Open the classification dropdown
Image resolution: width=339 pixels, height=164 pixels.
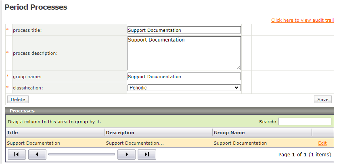(x=184, y=87)
